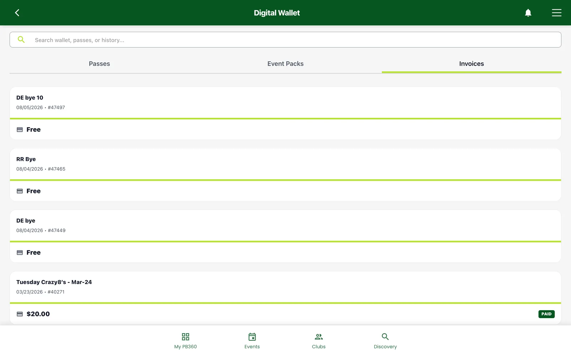This screenshot has width=571, height=357.
Task: Focus the wallet search field
Action: [x=285, y=40]
